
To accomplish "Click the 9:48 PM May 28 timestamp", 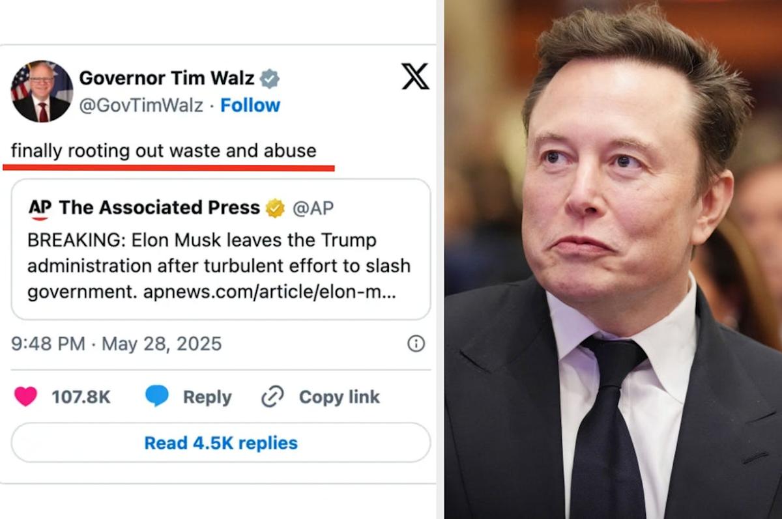I will [117, 344].
